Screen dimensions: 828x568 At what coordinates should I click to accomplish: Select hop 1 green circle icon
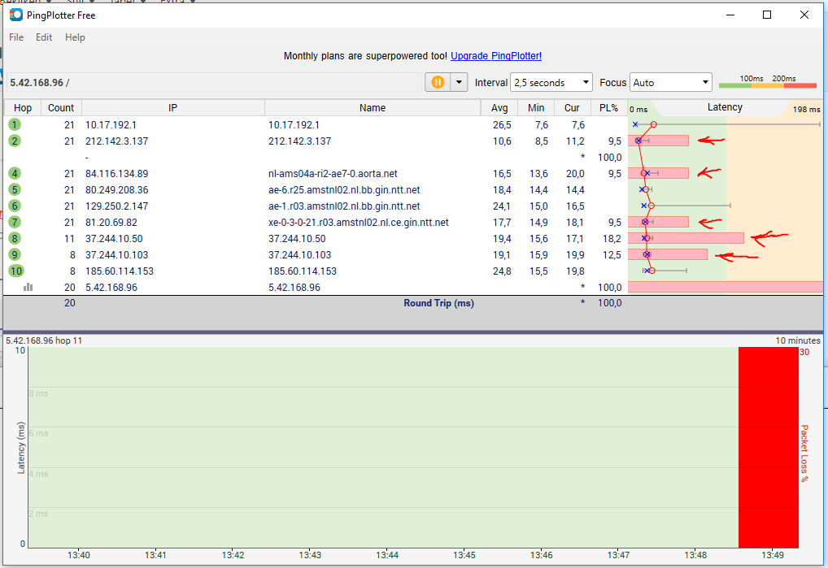[15, 124]
